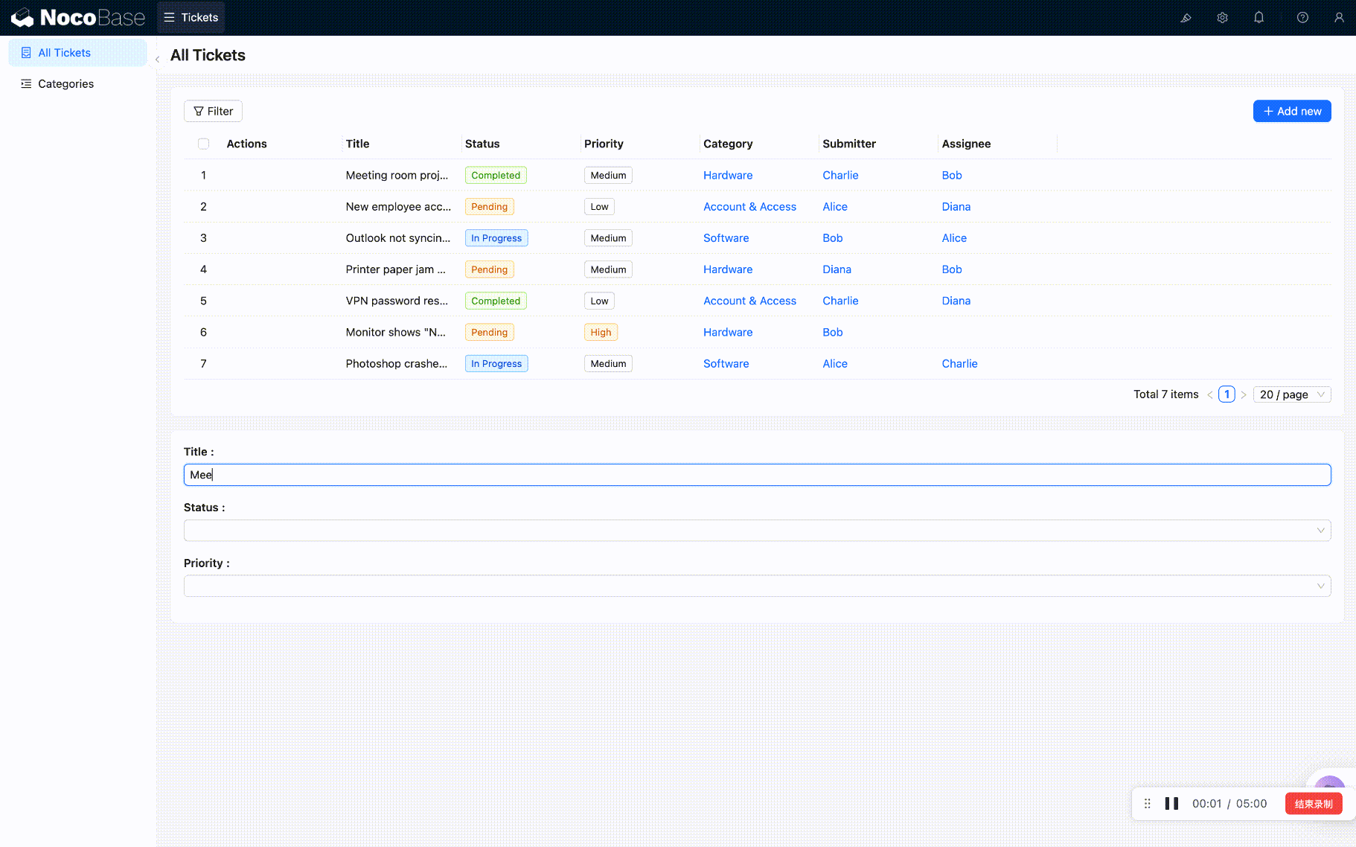Open the 20 / page size selector
The height and width of the screenshot is (847, 1356).
pos(1291,394)
